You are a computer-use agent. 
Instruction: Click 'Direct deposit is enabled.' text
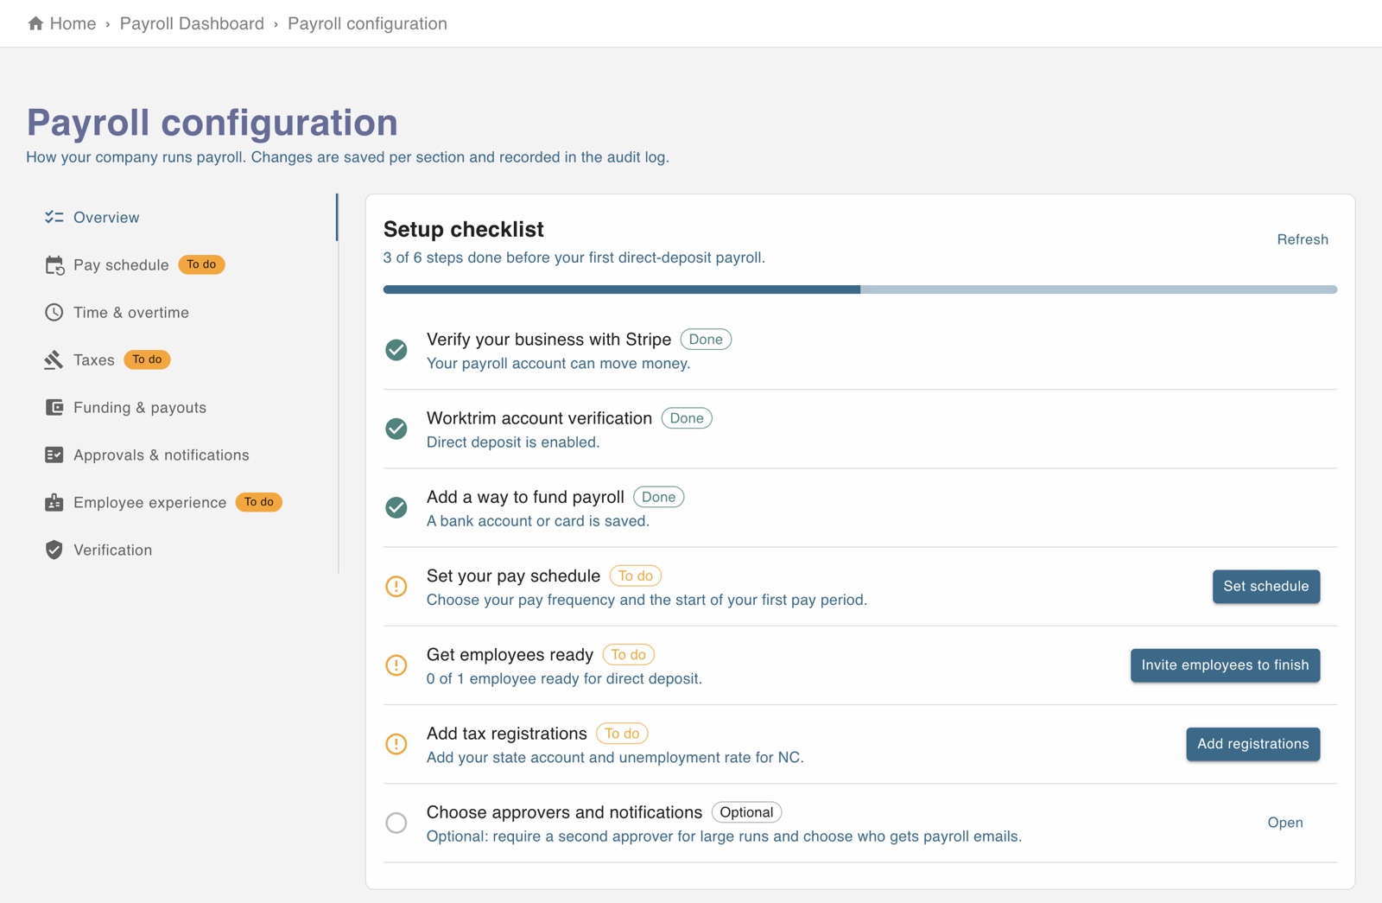513,442
